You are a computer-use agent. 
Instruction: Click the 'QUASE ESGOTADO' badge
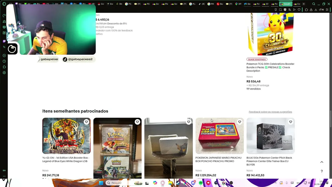257,59
